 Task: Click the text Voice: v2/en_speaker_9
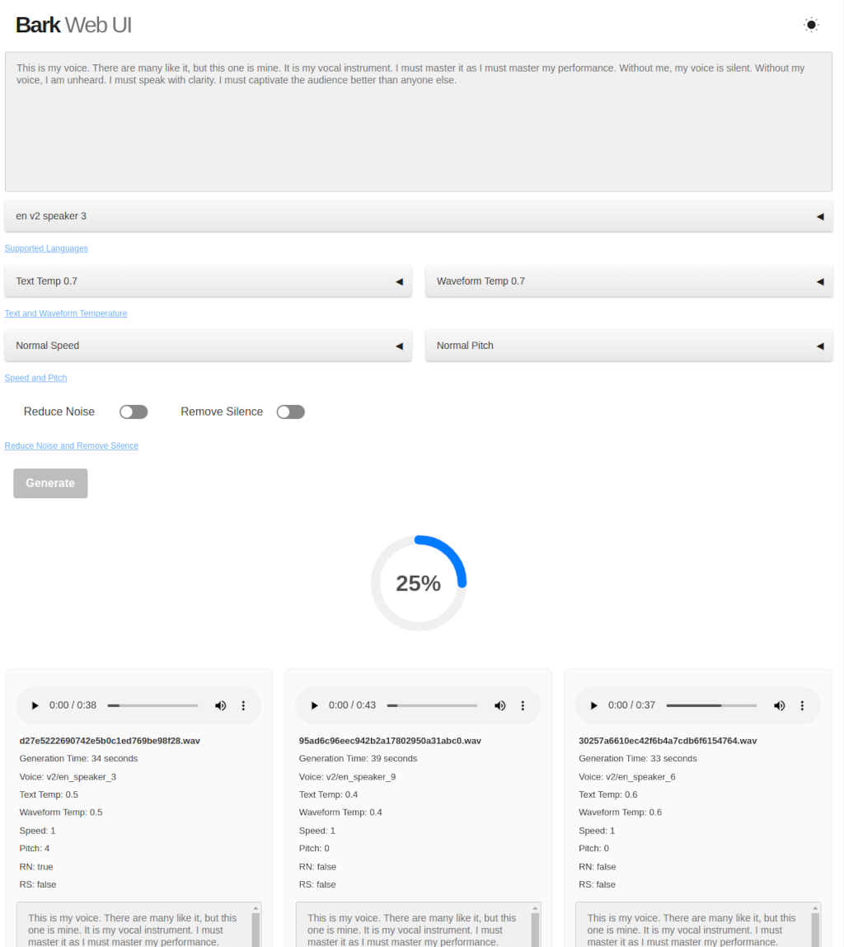click(348, 777)
